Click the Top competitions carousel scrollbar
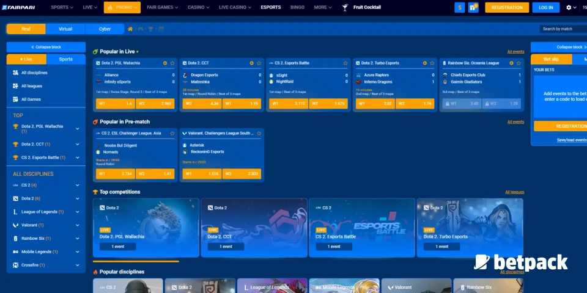 pos(136,262)
